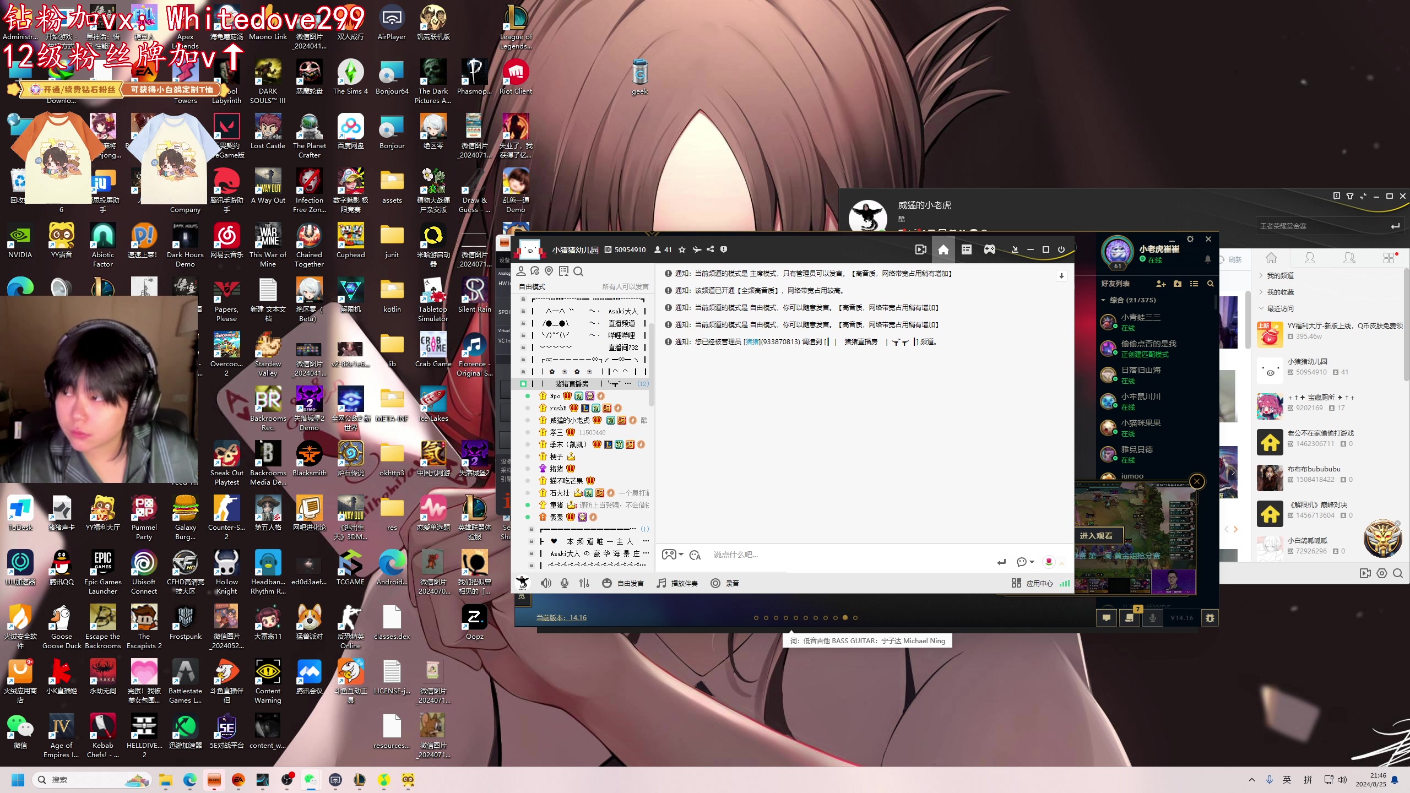1410x793 pixels.
Task: Search friends with the magnifier in 好友列表
Action: tap(1210, 284)
